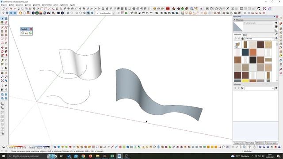This screenshot has width=283, height=159.
Task: Pick the Paint Bucket tool
Action: point(2,23)
